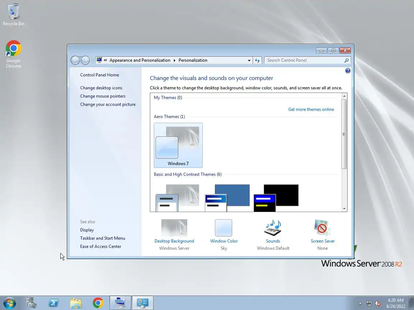Launch Windows PowerShell from the taskbar
This screenshot has height=310, width=414.
click(x=54, y=303)
